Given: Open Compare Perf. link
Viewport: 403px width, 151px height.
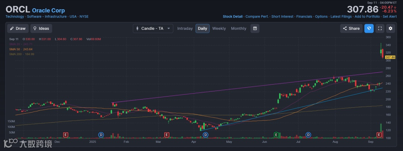Looking at the screenshot, I should click(257, 16).
